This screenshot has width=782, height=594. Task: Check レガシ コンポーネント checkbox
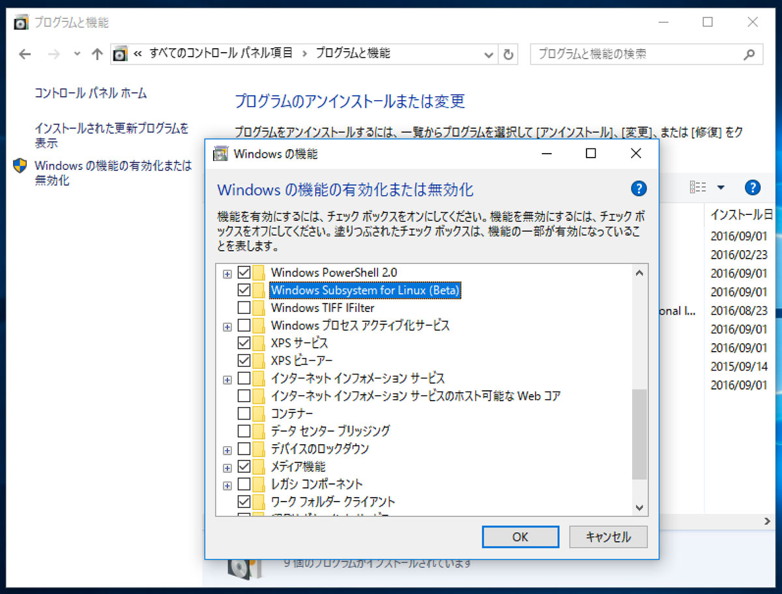pyautogui.click(x=244, y=484)
